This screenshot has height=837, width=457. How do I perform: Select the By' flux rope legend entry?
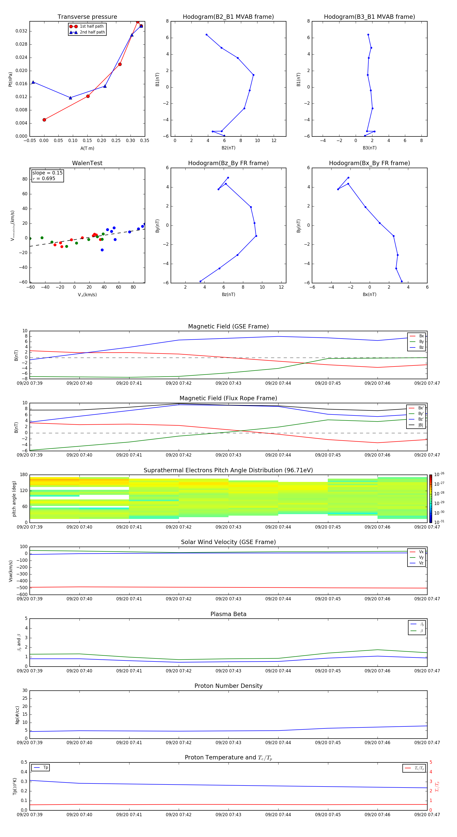tap(416, 414)
